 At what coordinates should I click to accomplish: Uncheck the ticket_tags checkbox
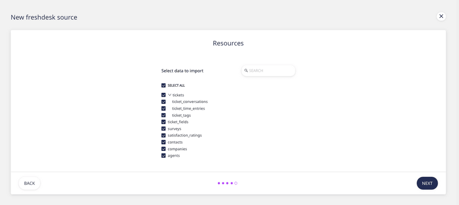[x=164, y=115]
